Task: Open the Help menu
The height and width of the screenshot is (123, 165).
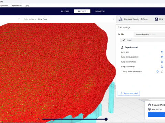Action: 27,5
